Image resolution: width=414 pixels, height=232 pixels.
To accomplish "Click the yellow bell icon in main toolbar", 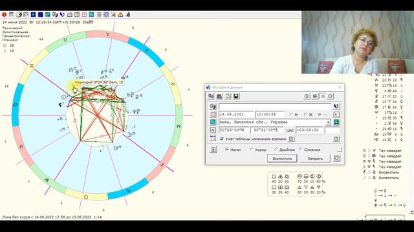I will point(120,15).
